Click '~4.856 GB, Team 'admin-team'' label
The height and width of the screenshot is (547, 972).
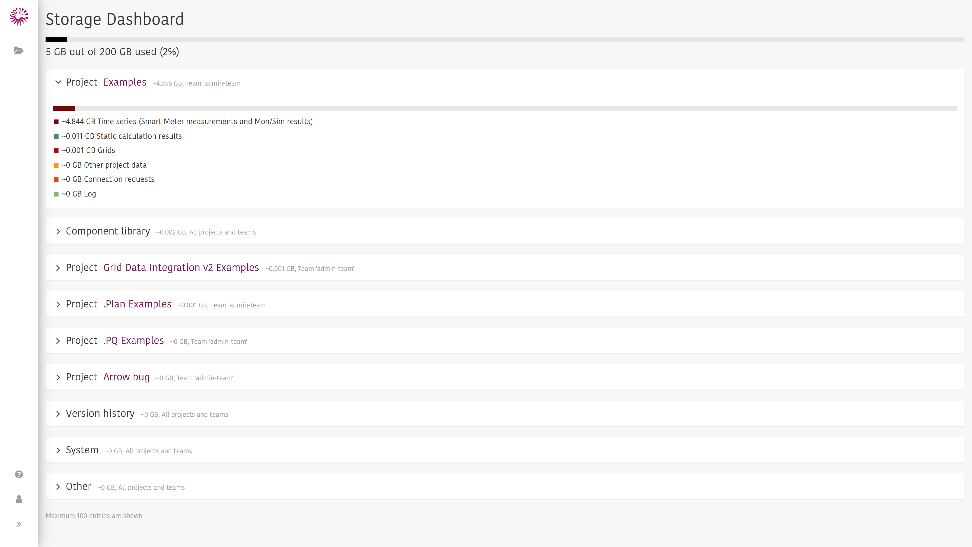pos(197,83)
